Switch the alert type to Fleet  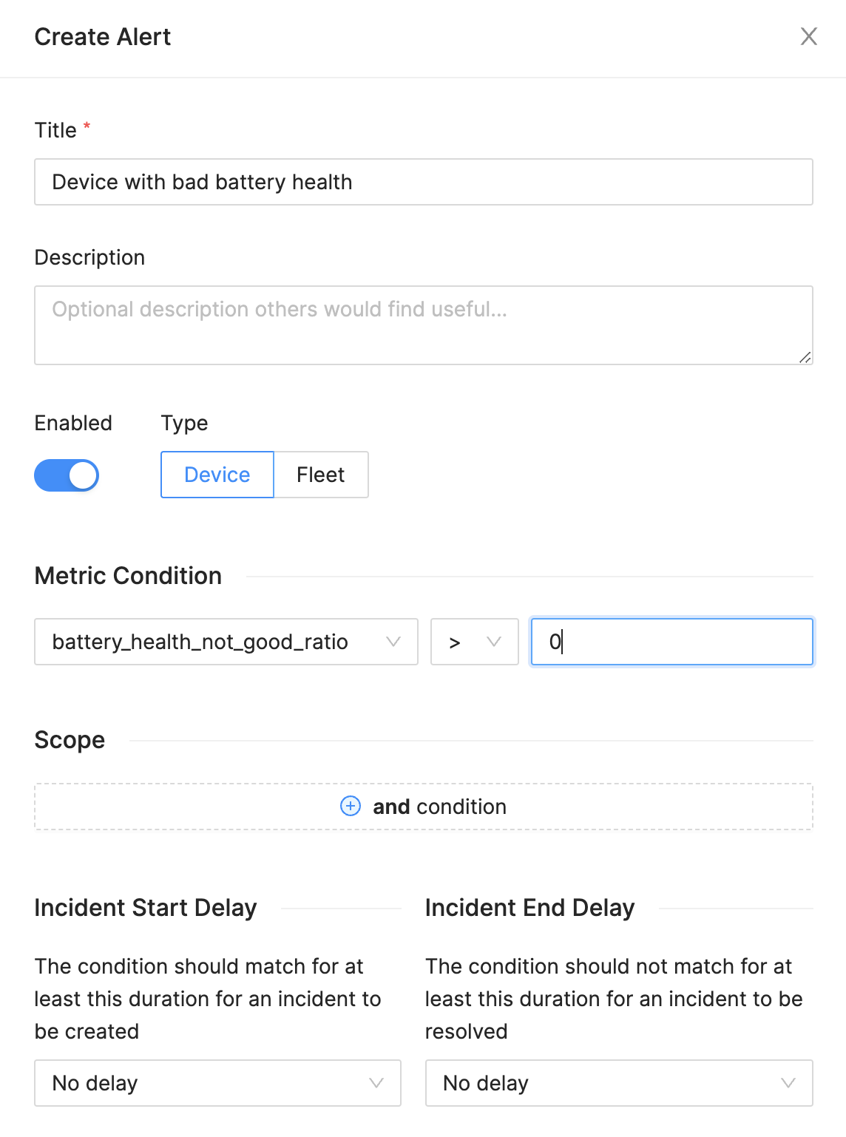[x=321, y=475]
